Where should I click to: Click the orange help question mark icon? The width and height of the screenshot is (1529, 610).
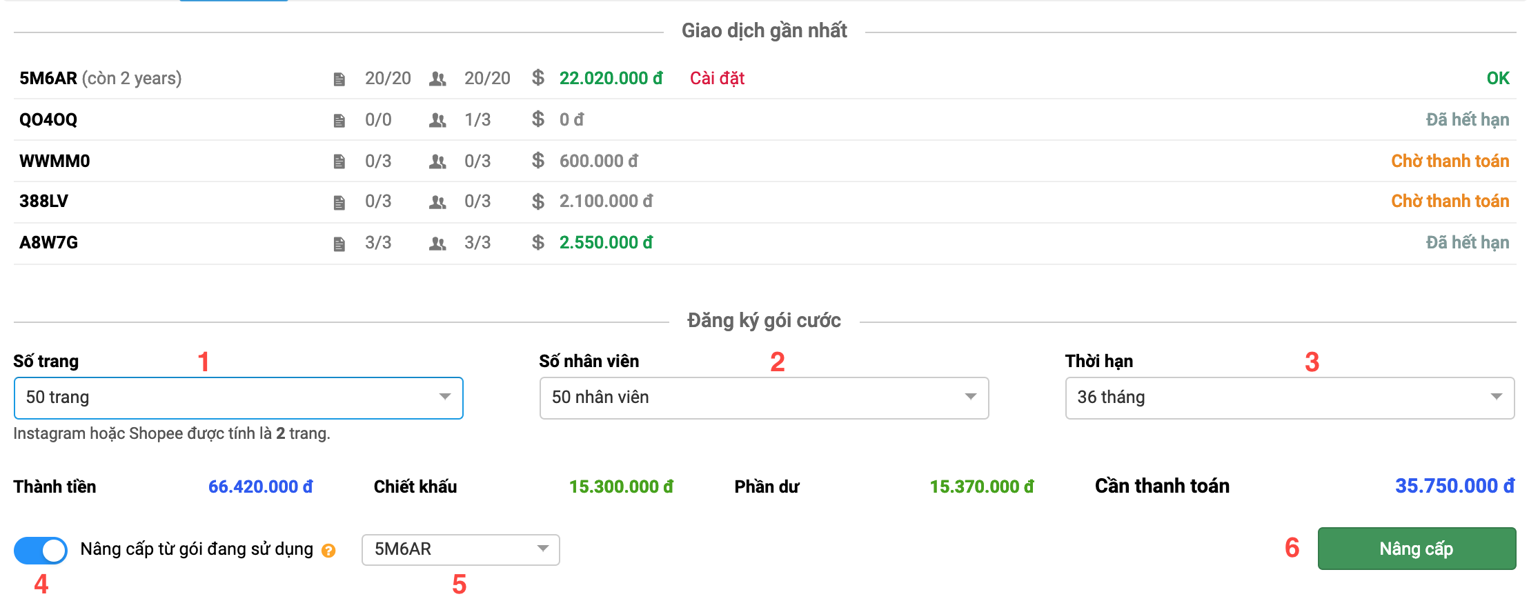[328, 551]
